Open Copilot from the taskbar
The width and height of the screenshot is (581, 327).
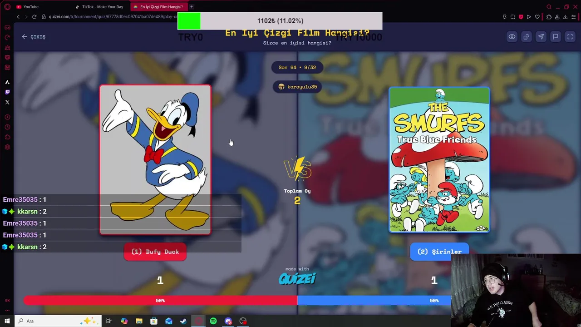124,321
